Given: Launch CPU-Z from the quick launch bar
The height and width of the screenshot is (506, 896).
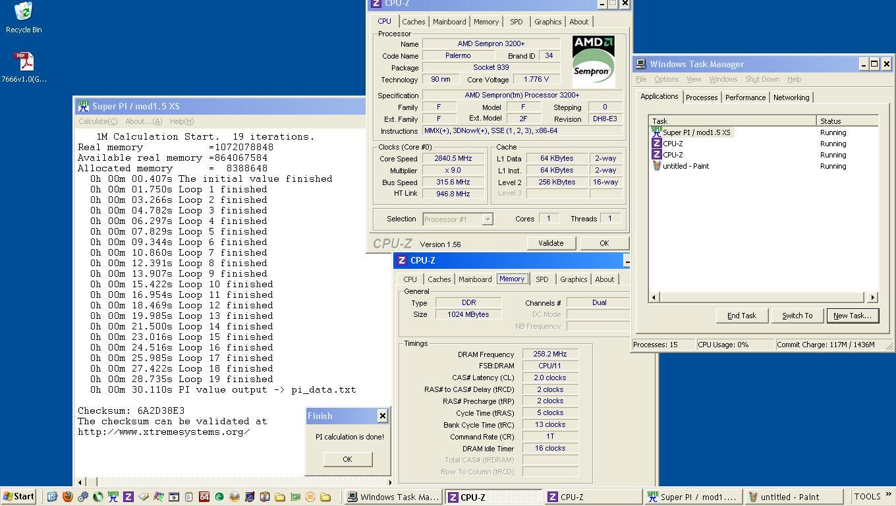Looking at the screenshot, I should (128, 497).
